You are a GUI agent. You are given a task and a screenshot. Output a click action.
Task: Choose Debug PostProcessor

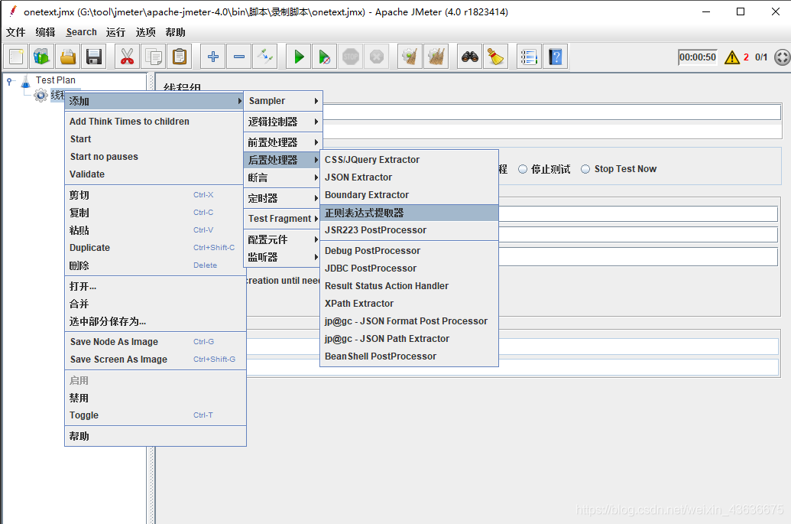click(409, 251)
